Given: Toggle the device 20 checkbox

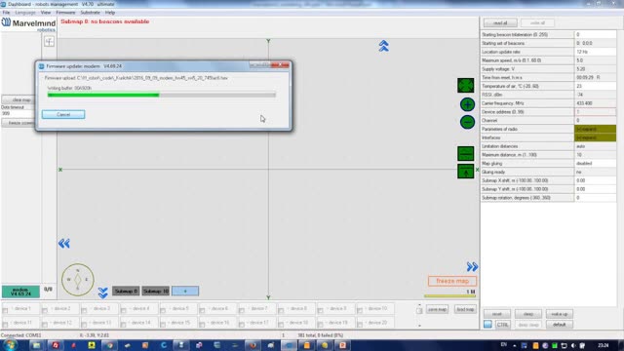Looking at the screenshot, I should point(360,325).
